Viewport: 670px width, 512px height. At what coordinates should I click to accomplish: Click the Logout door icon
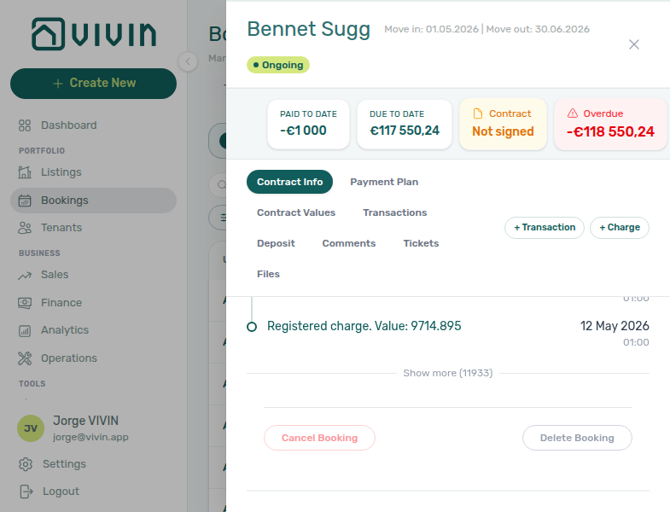pyautogui.click(x=26, y=492)
